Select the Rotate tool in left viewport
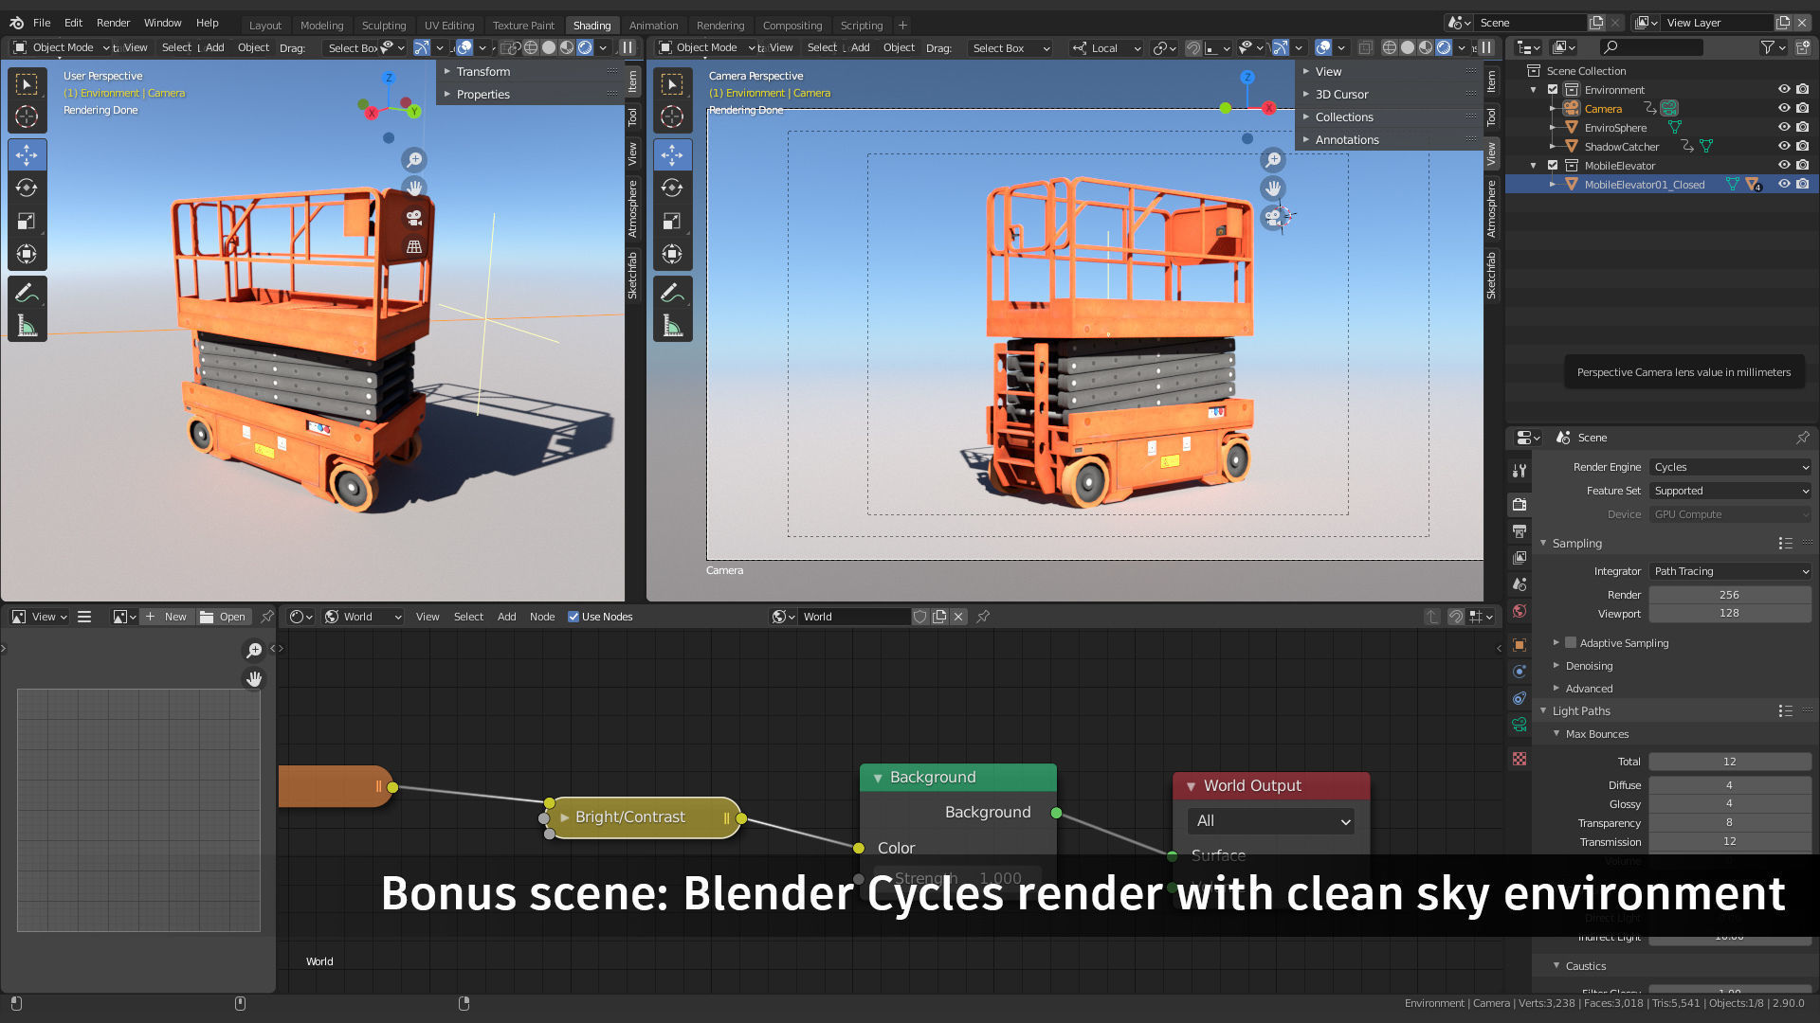The image size is (1820, 1023). (27, 188)
